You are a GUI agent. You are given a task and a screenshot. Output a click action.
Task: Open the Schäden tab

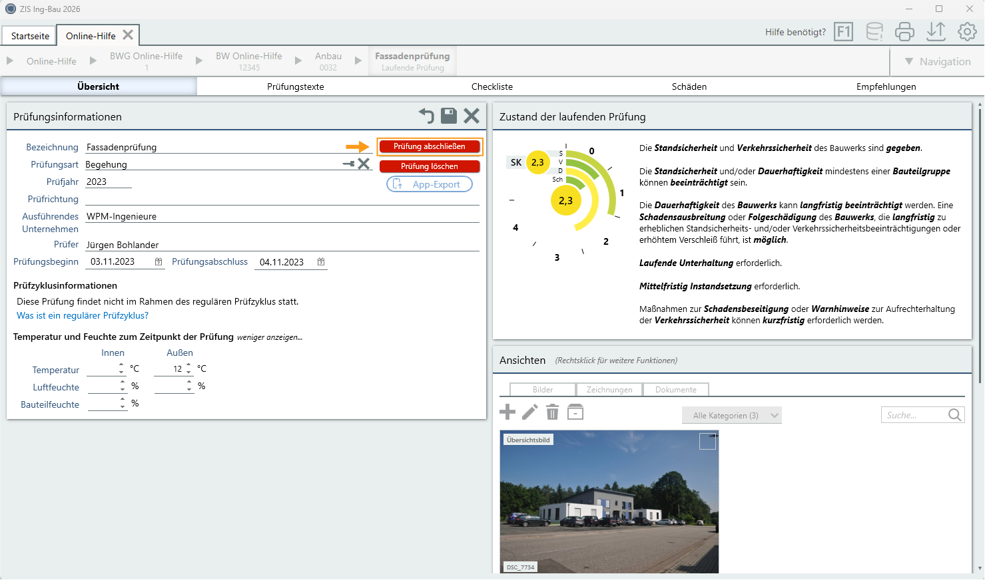click(x=689, y=86)
